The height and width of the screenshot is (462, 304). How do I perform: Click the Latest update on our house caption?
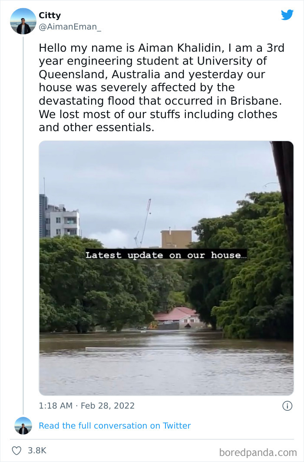coord(166,255)
